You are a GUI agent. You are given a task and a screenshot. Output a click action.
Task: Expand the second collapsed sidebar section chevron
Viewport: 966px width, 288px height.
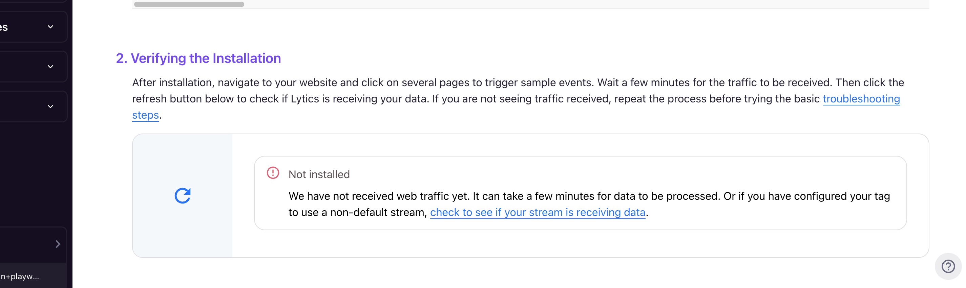coord(50,67)
